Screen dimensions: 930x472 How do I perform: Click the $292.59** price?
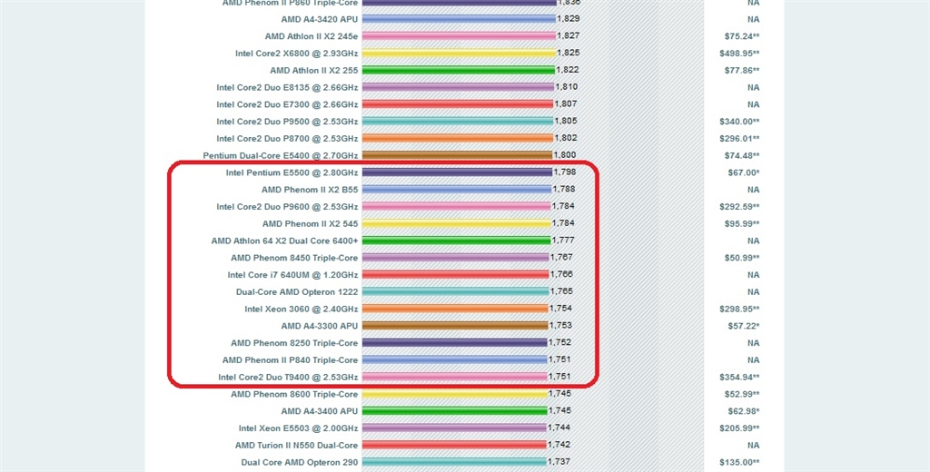tap(739, 207)
